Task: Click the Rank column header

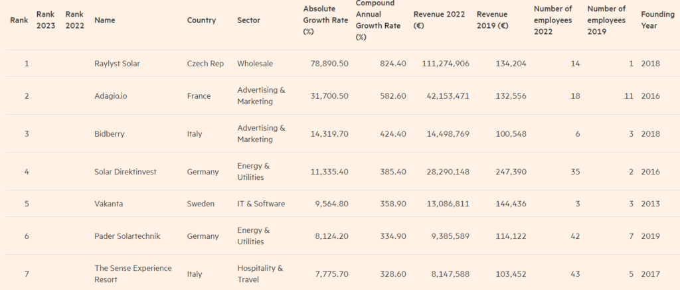Action: pos(19,20)
